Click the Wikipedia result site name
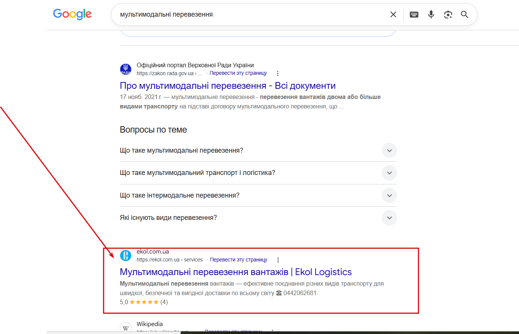The height and width of the screenshot is (334, 519). 150,324
